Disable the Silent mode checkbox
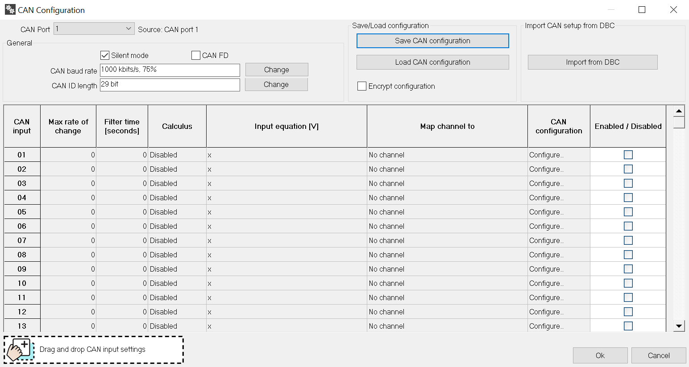Screen dimensions: 689x367 coord(105,55)
